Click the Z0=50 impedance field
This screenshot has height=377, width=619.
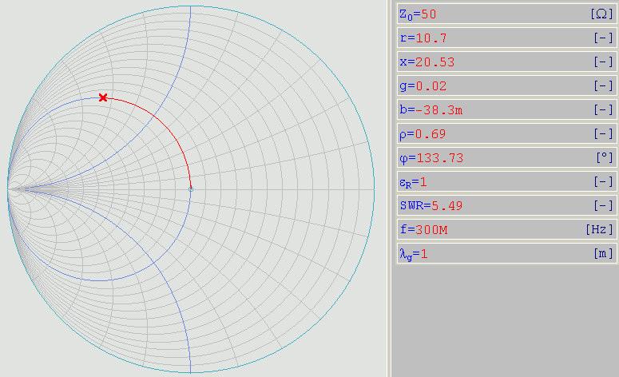[x=506, y=14]
